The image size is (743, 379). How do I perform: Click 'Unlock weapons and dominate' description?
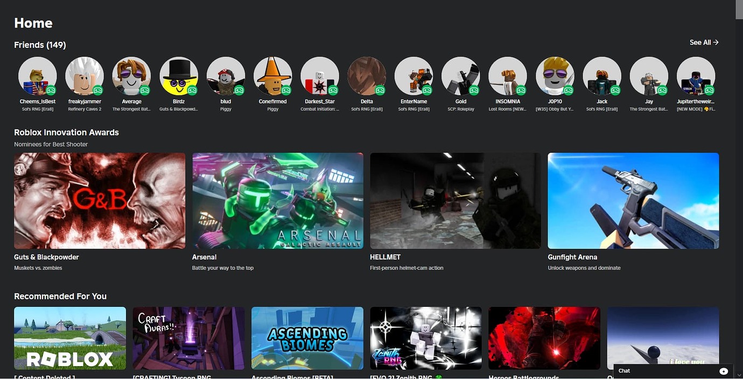(584, 268)
